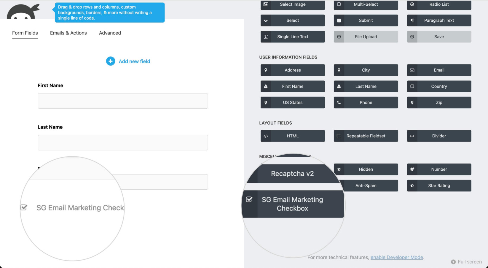Click the Address field pin icon
The width and height of the screenshot is (488, 268).
(x=266, y=70)
